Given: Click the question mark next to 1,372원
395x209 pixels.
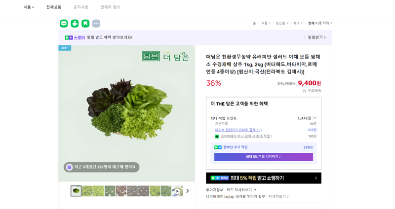Looking at the screenshot, I should coord(315,118).
